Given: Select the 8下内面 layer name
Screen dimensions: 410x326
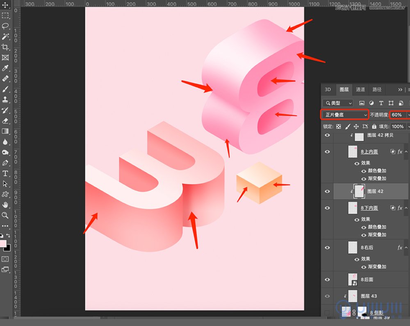Looking at the screenshot, I should pos(369,208).
